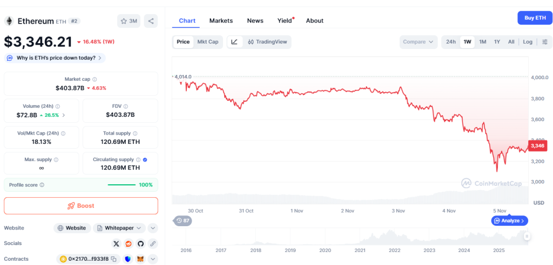Select the line chart view icon
553x265 pixels.
click(234, 41)
